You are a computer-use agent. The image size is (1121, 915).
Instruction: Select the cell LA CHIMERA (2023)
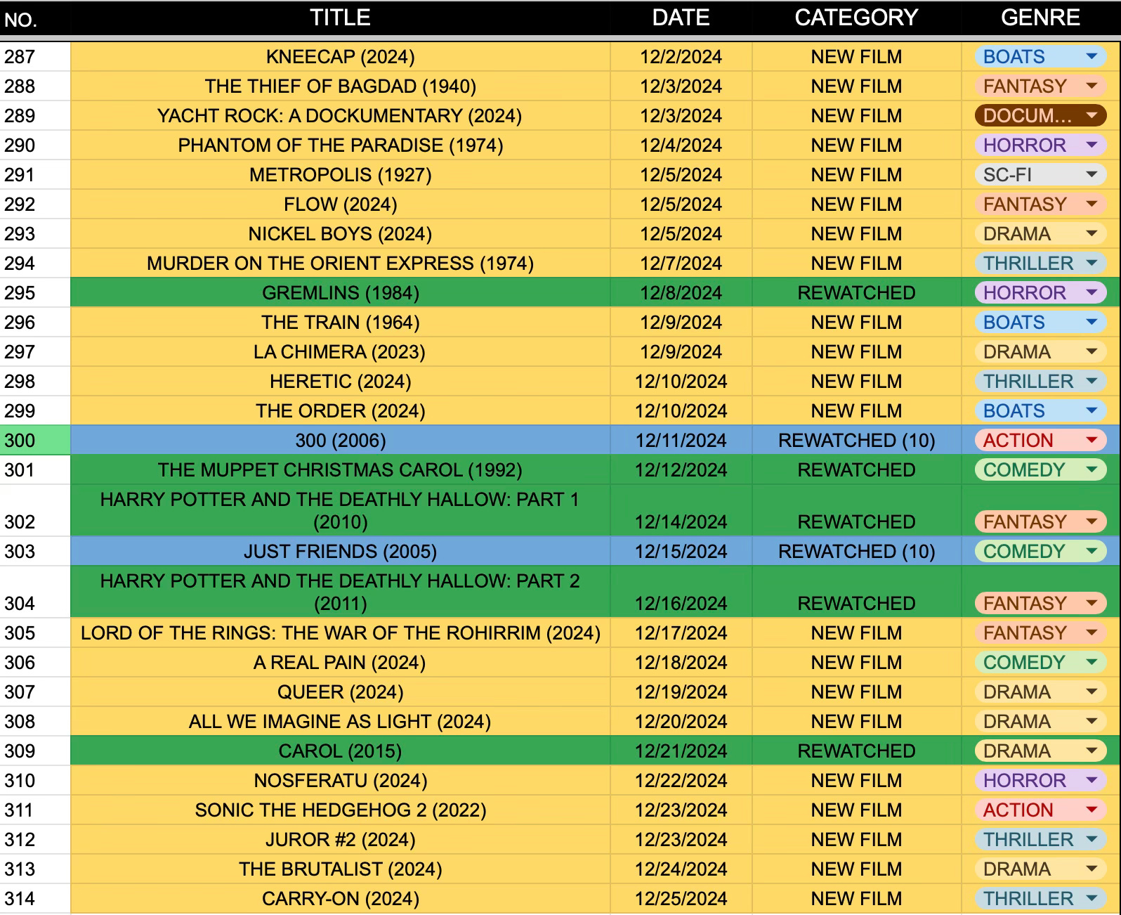[x=341, y=352]
